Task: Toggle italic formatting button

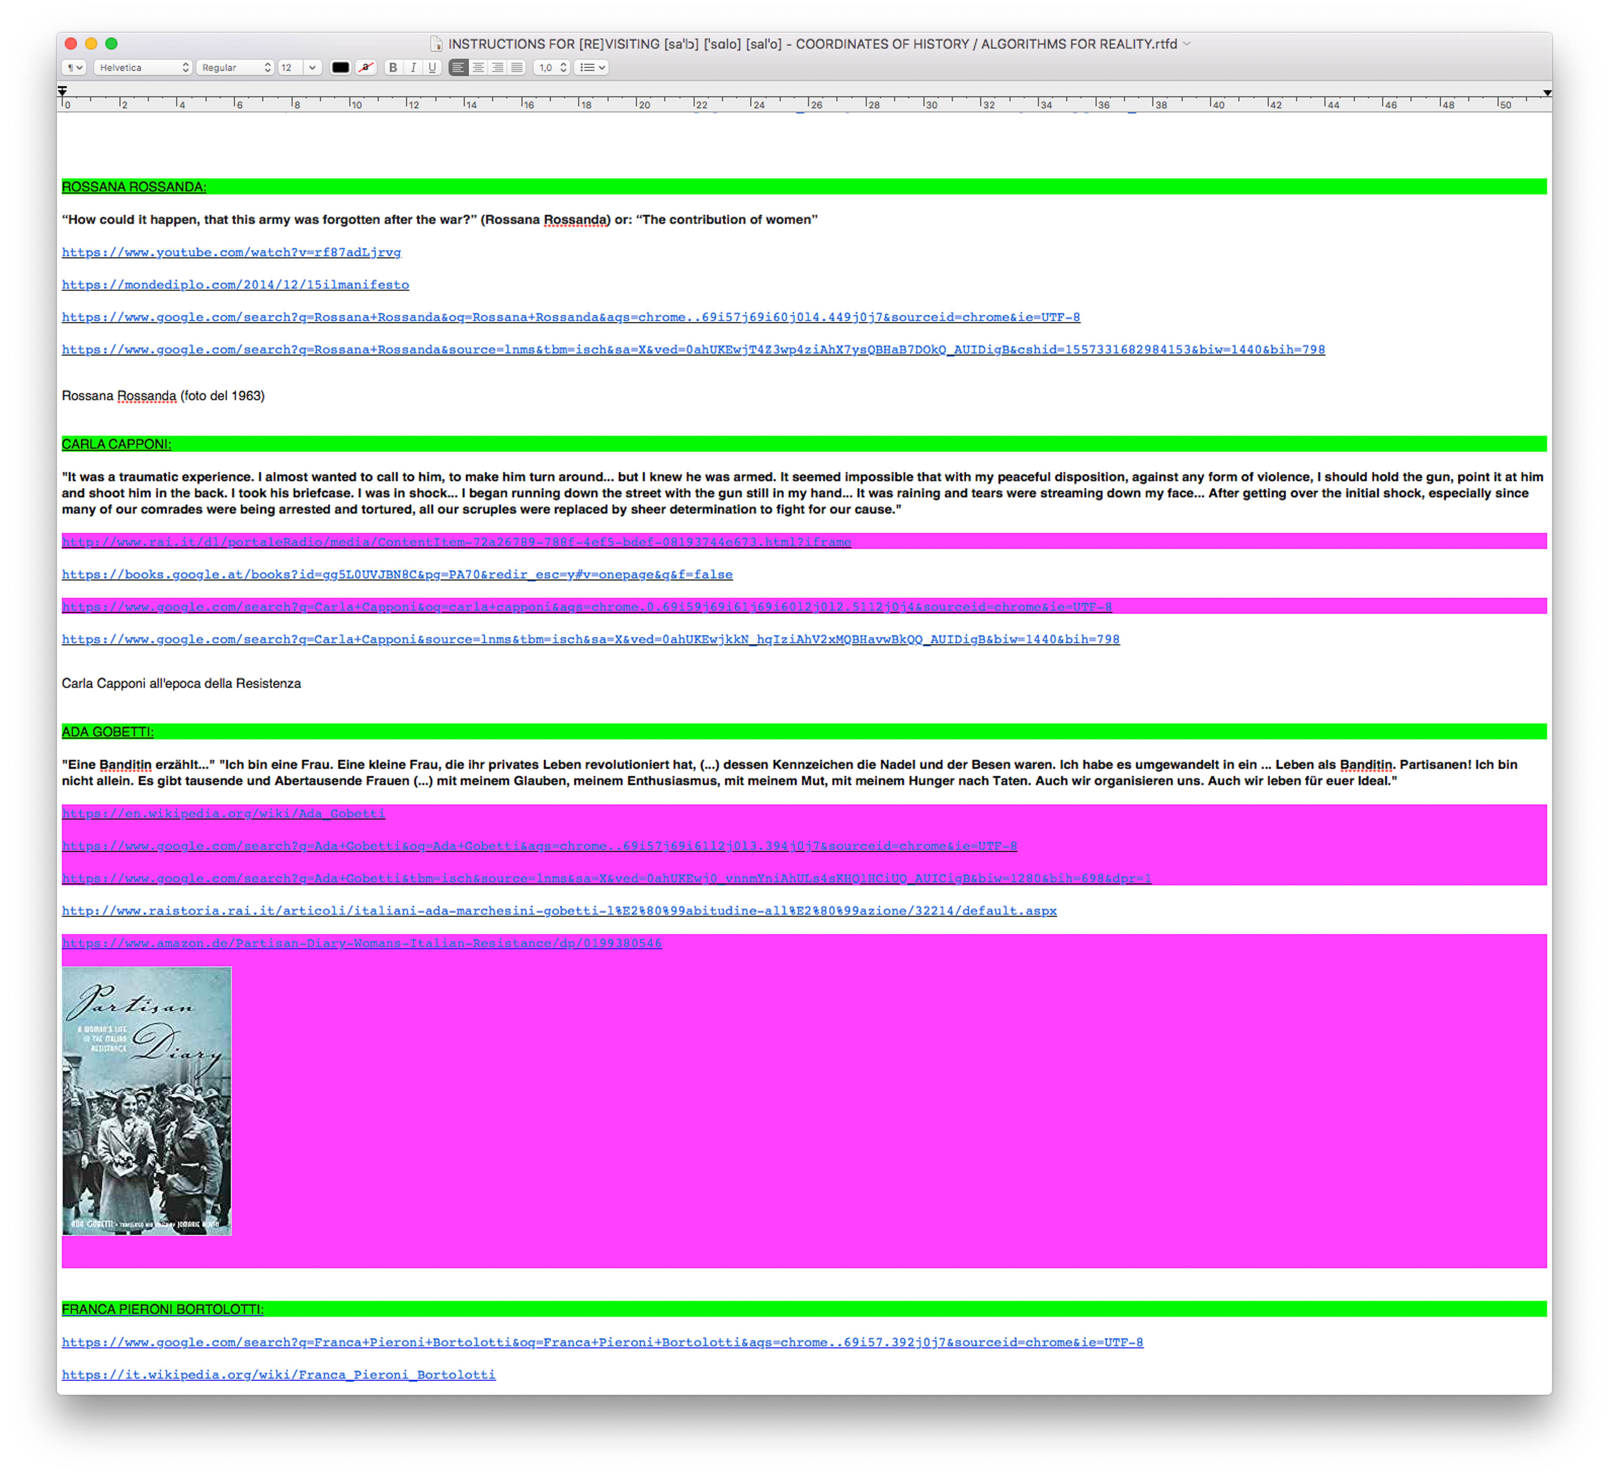Action: 413,68
